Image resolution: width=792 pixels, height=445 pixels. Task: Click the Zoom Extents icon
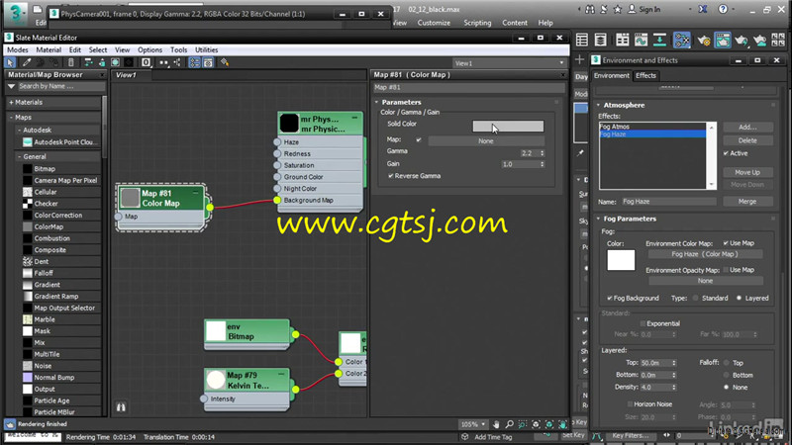(536, 424)
